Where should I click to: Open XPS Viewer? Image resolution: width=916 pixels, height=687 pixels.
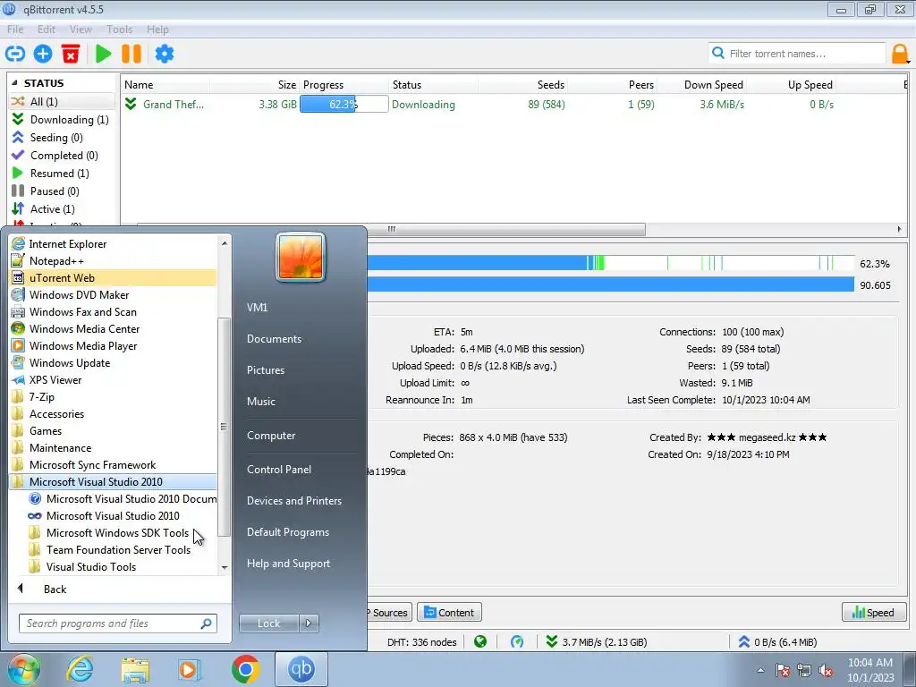point(114,379)
